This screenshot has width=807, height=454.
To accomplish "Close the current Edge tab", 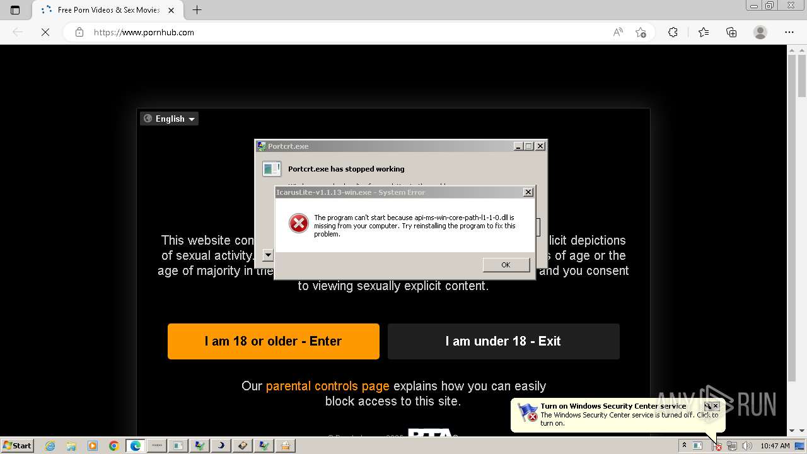I will [x=171, y=10].
